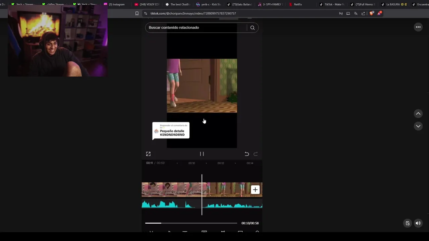Switch to the 'yerik-c - Kick' tab
This screenshot has height=241, width=429.
tap(208, 4)
